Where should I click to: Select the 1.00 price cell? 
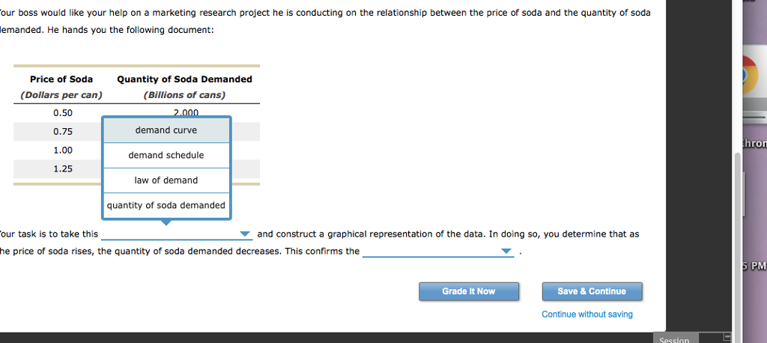point(63,150)
